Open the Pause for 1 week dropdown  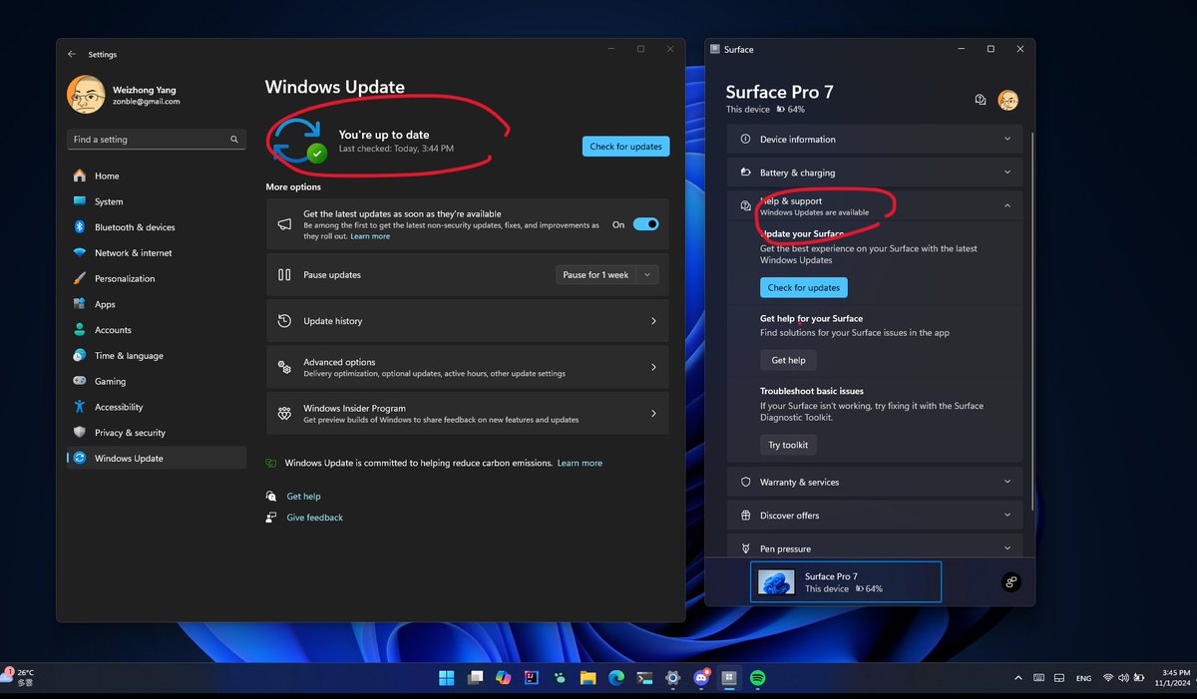click(x=606, y=275)
